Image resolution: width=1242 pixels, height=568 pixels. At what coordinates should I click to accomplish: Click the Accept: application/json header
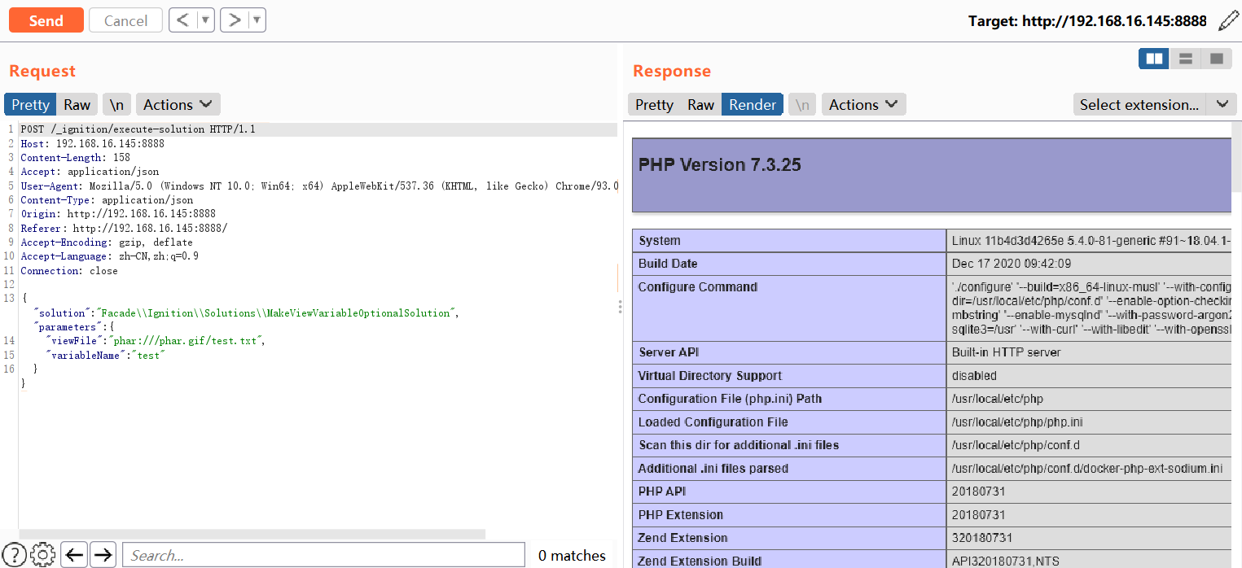(90, 172)
